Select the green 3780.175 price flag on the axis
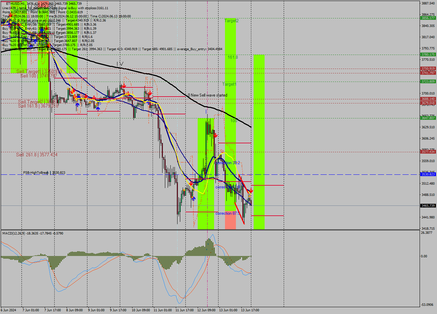Image resolution: width=437 pixels, height=314 pixels. point(428,54)
